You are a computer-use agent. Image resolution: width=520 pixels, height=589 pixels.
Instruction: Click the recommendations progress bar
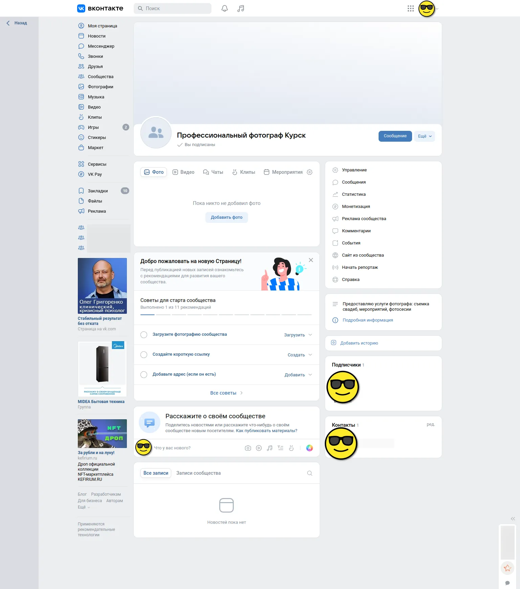pyautogui.click(x=226, y=315)
